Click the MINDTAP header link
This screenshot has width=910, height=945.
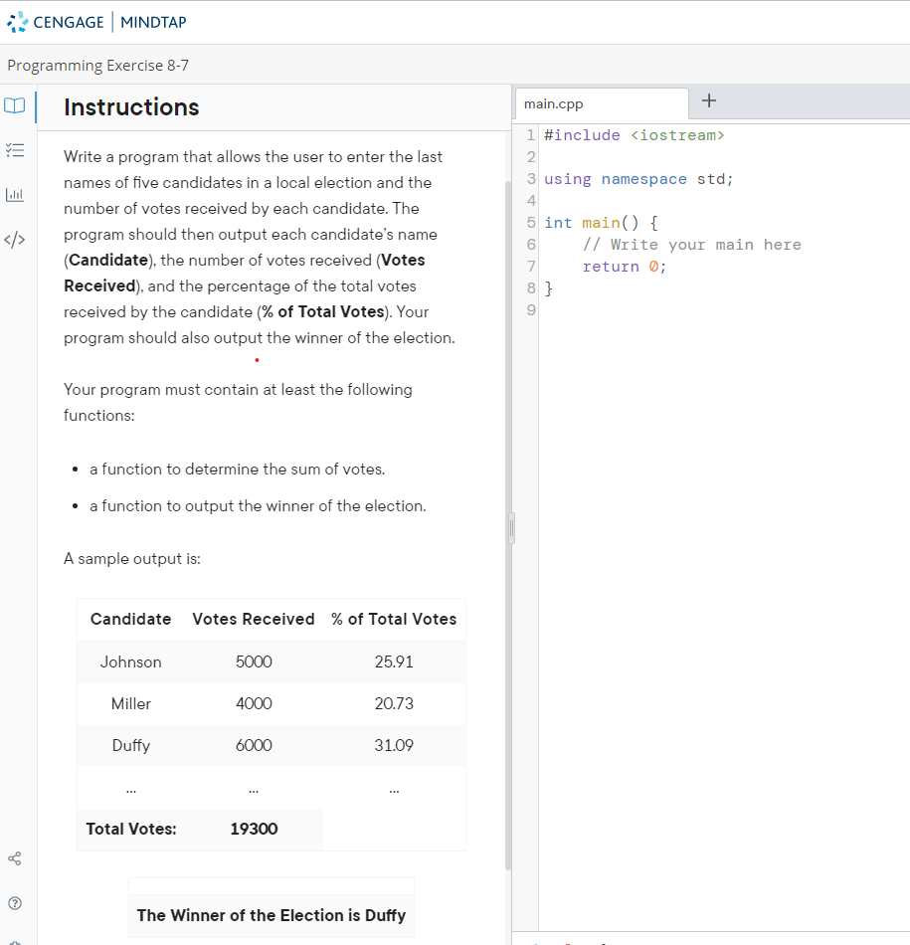[153, 22]
